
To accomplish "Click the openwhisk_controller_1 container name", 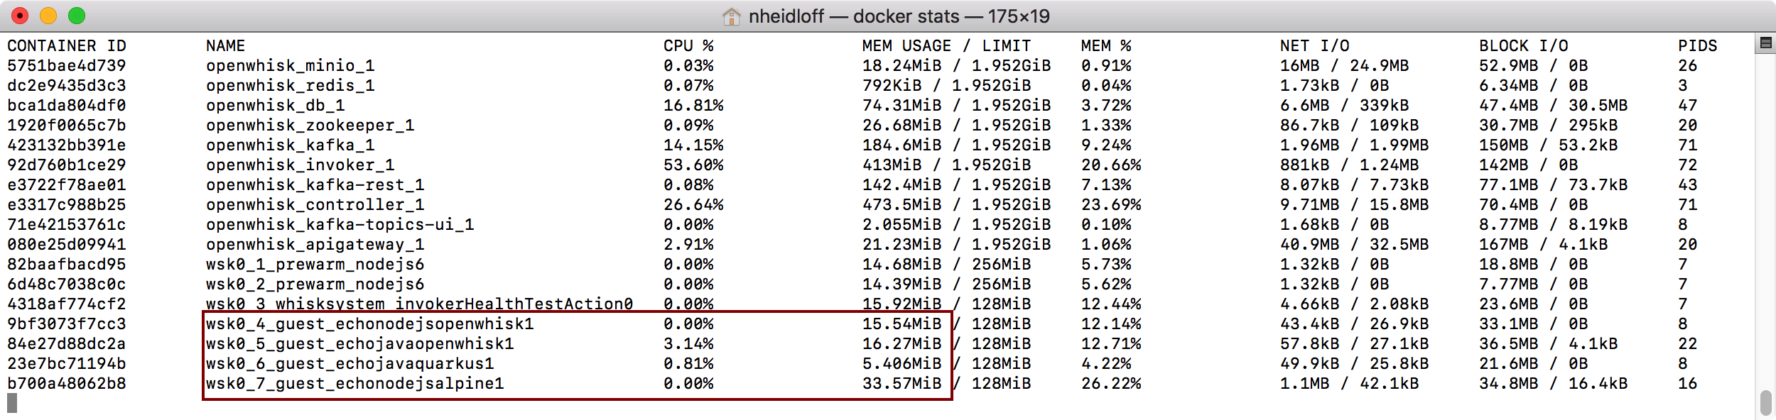I will 315,205.
